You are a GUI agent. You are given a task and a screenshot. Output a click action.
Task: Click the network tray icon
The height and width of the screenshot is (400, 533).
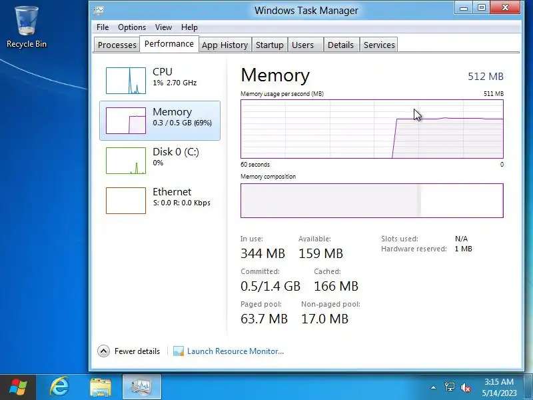pyautogui.click(x=449, y=387)
